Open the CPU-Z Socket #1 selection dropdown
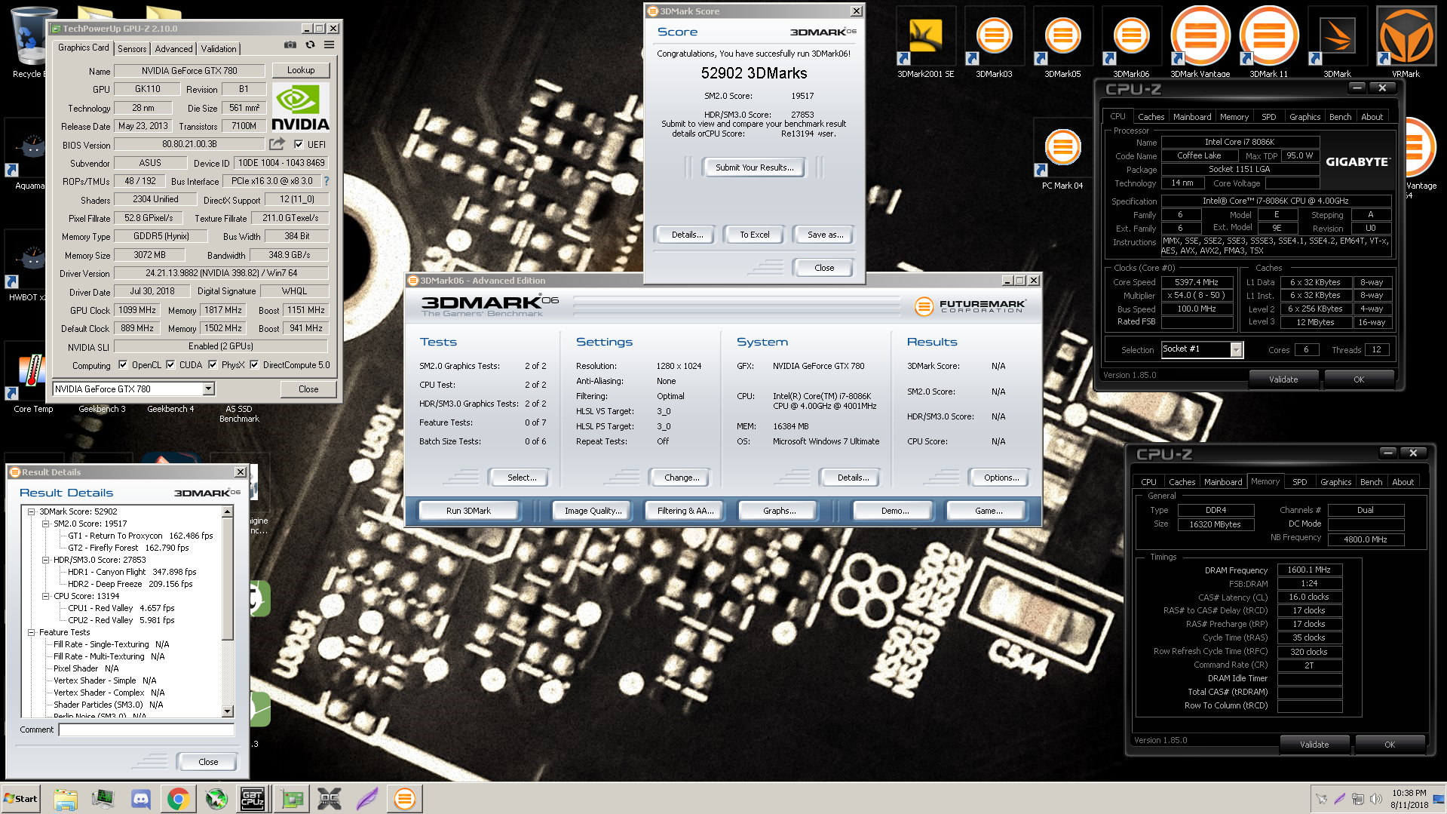 tap(1236, 349)
